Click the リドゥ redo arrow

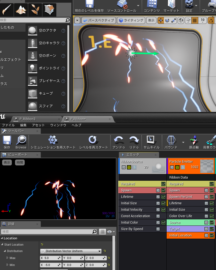(134, 140)
